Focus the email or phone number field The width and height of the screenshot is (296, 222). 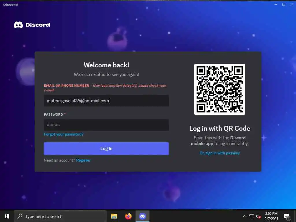[106, 101]
